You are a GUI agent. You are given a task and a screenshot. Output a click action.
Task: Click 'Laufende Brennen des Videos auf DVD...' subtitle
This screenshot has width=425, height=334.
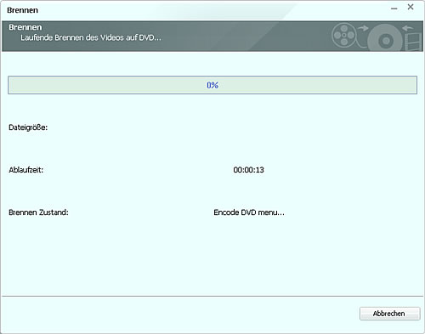[91, 37]
